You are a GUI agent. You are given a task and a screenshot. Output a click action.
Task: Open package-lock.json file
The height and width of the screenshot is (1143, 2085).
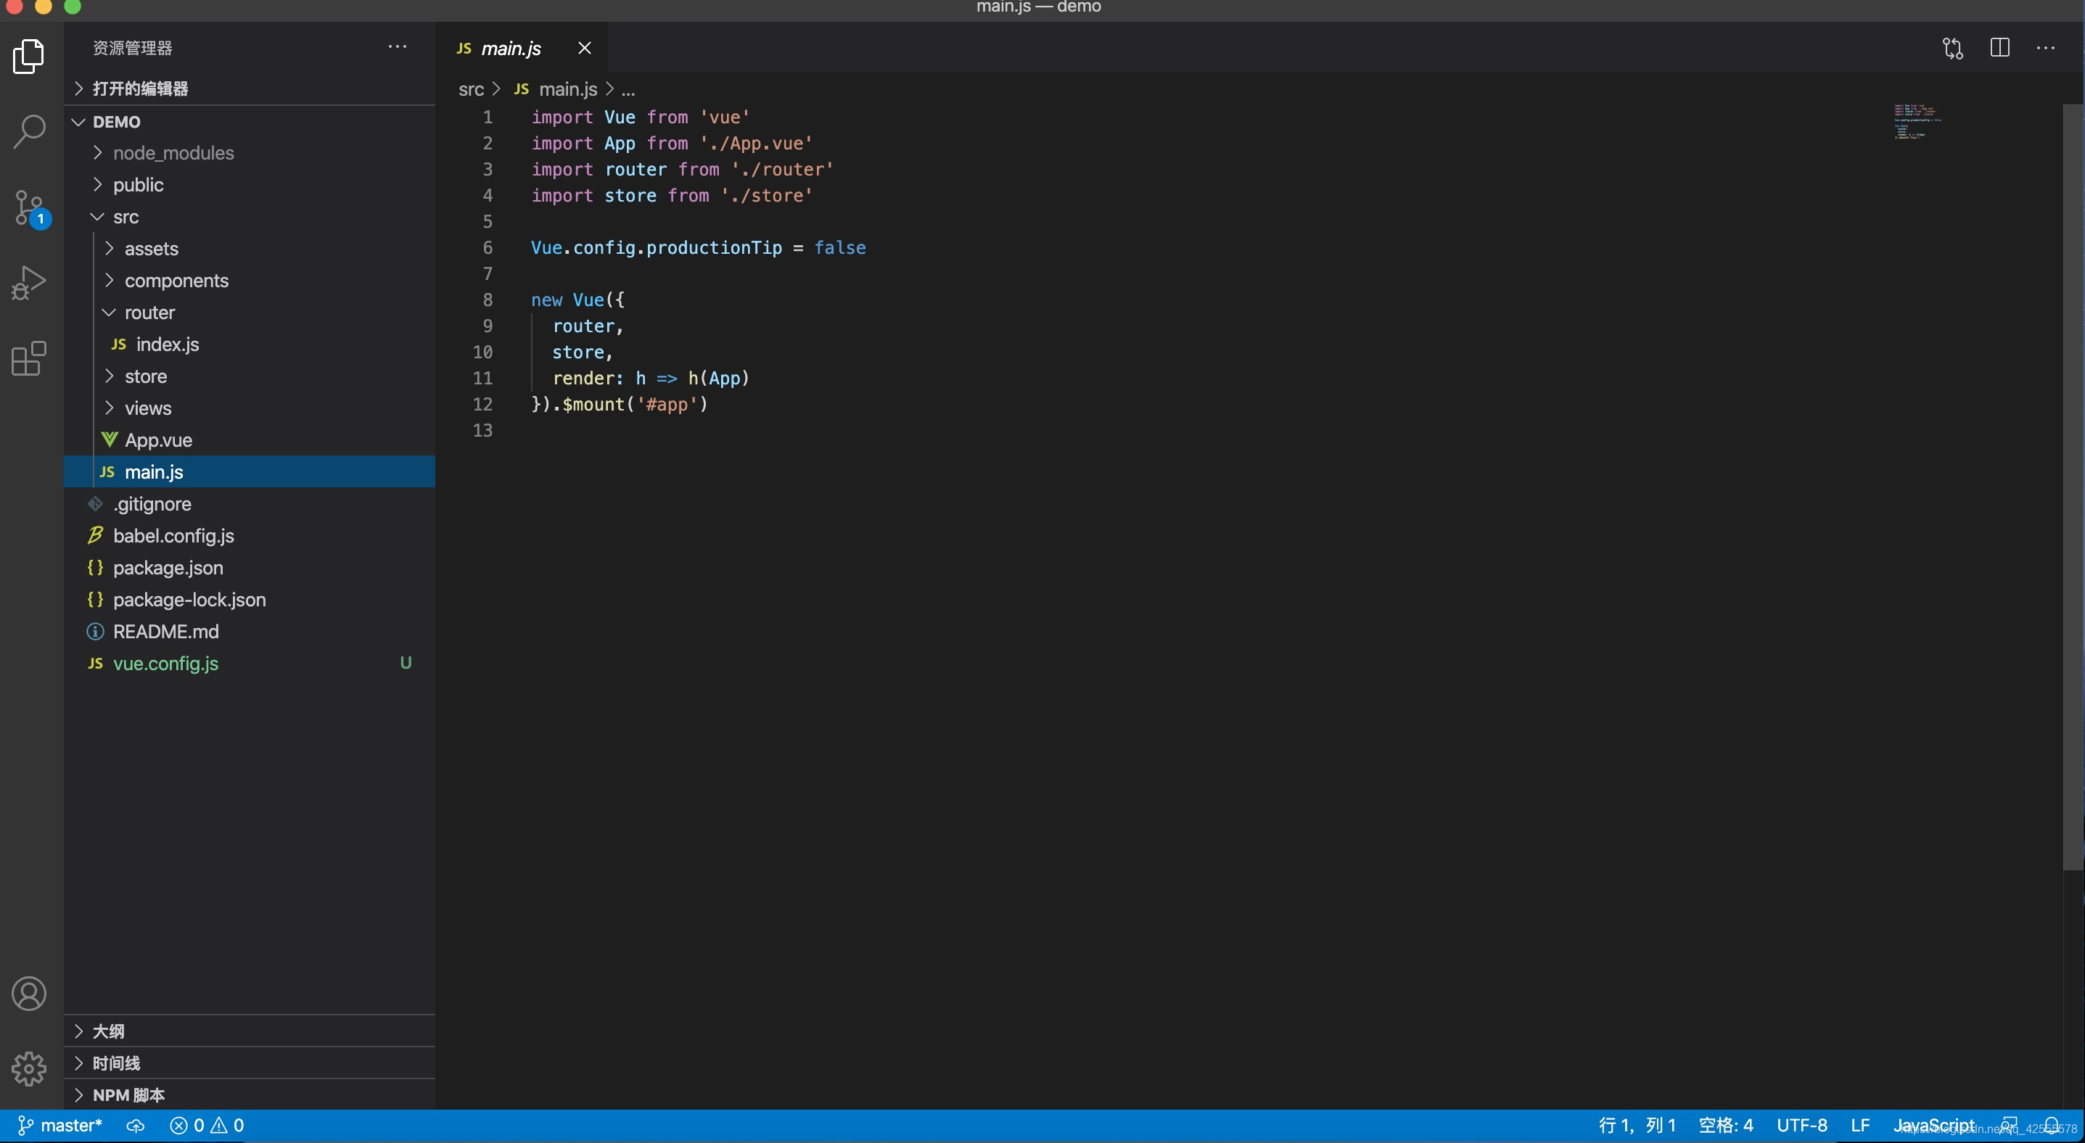tap(250, 598)
